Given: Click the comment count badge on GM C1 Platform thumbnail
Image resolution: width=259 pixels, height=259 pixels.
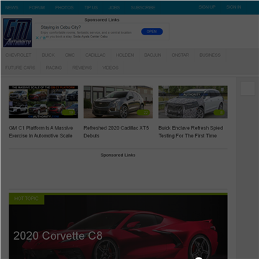Looking at the screenshot, I should tap(68, 112).
